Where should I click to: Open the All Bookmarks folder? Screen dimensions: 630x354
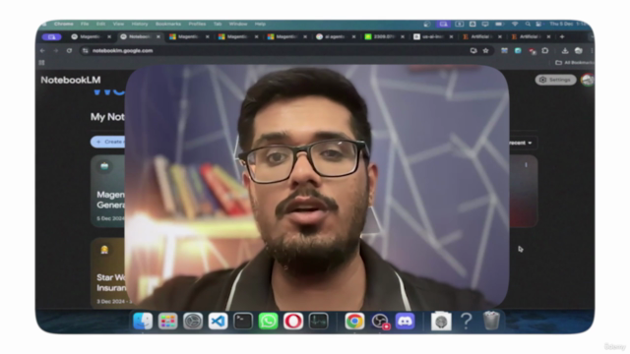pos(575,63)
